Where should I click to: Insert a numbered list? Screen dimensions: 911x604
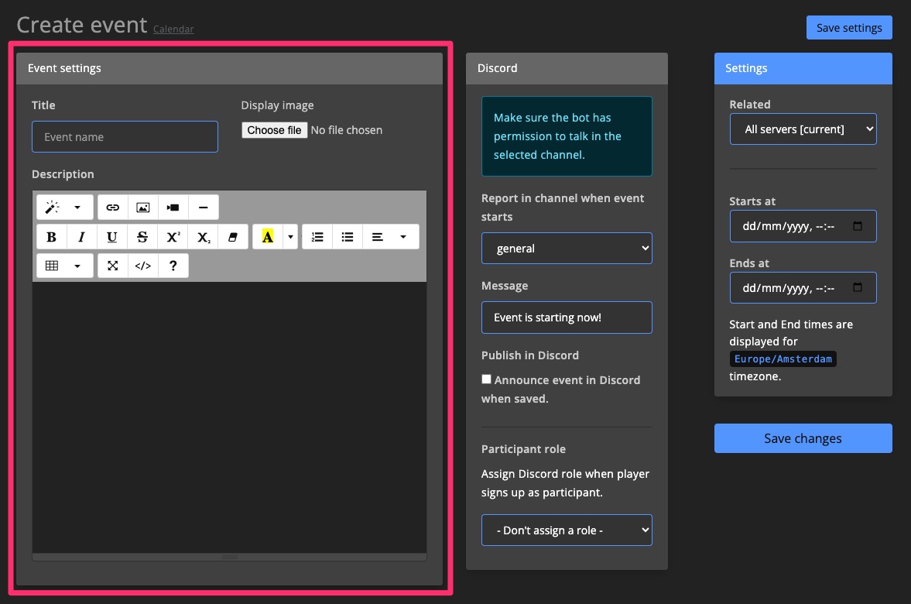tap(317, 236)
